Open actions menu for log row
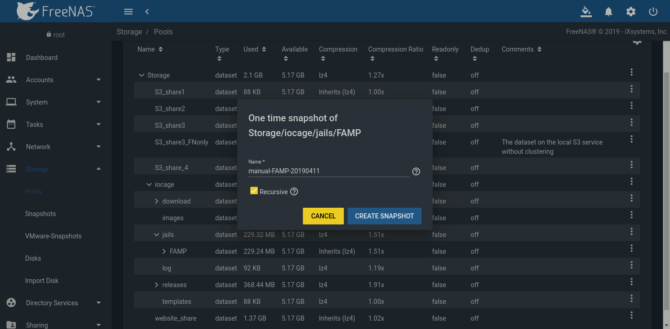The width and height of the screenshot is (670, 329). pyautogui.click(x=631, y=265)
